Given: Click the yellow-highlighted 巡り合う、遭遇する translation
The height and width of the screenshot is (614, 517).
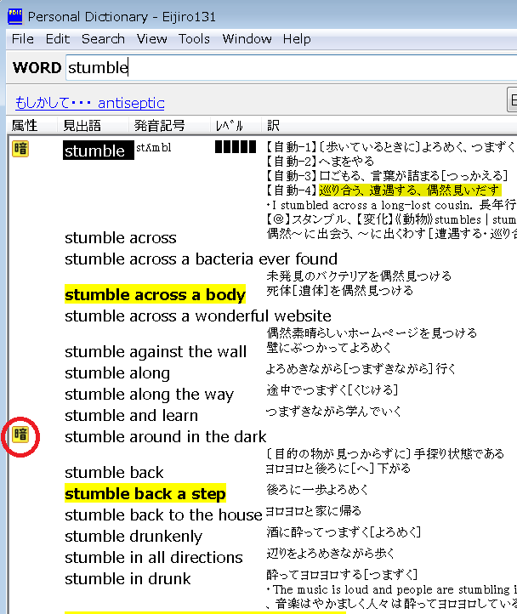Looking at the screenshot, I should 410,190.
